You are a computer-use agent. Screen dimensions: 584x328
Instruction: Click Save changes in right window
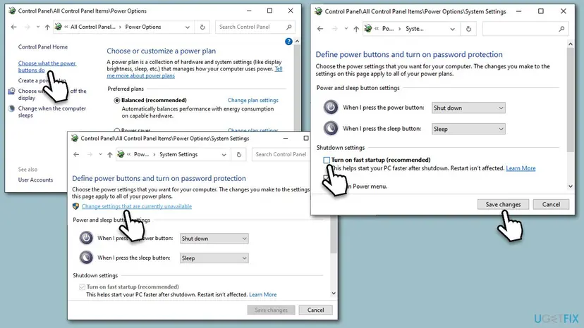tap(503, 204)
